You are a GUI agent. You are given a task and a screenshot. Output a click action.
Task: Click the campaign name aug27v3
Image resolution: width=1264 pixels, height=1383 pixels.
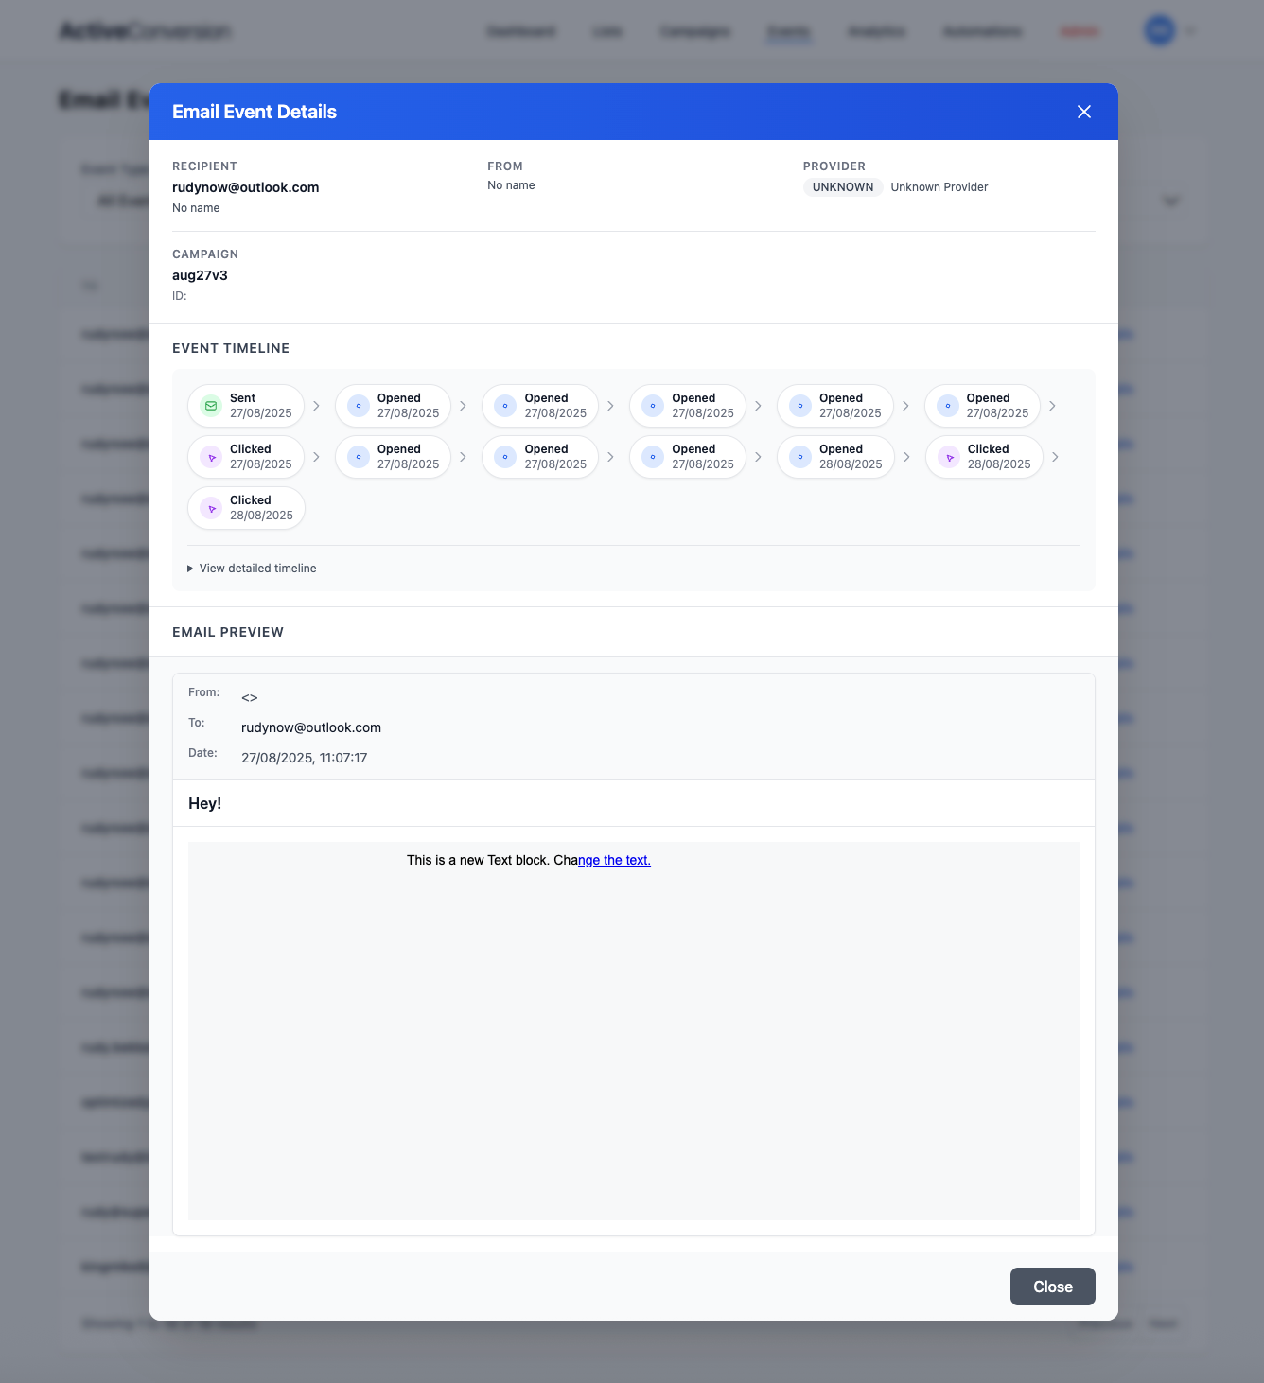(x=200, y=275)
